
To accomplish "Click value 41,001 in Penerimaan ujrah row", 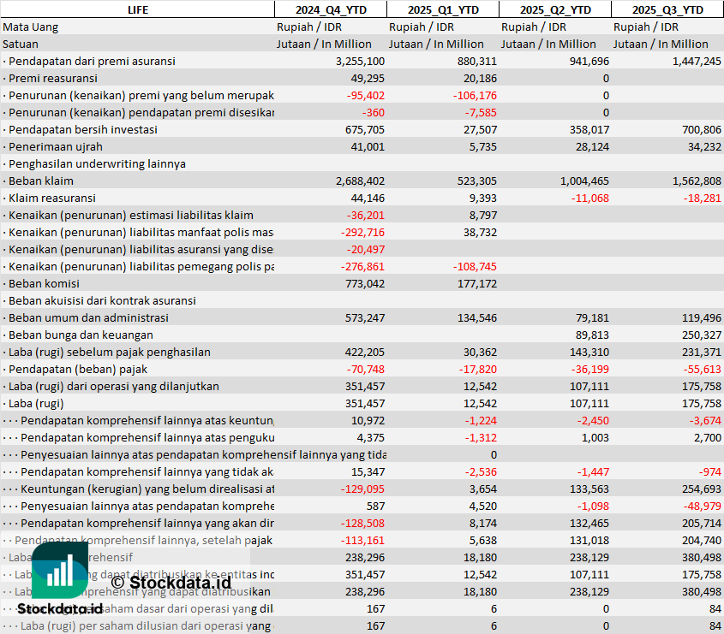I will (368, 146).
